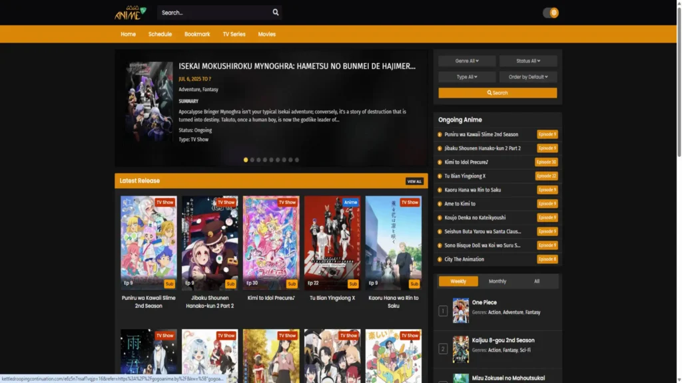Expand the Order by Default dropdown
Screen dimensions: 682x383
[528, 76]
